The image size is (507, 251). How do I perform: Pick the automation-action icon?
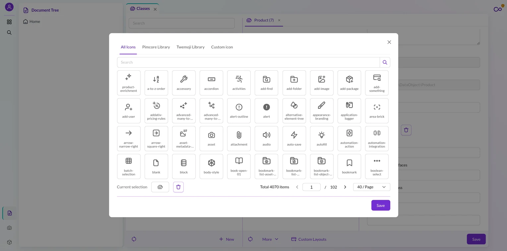pyautogui.click(x=349, y=138)
